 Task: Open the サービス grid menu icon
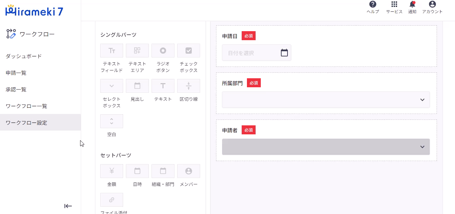394,4
